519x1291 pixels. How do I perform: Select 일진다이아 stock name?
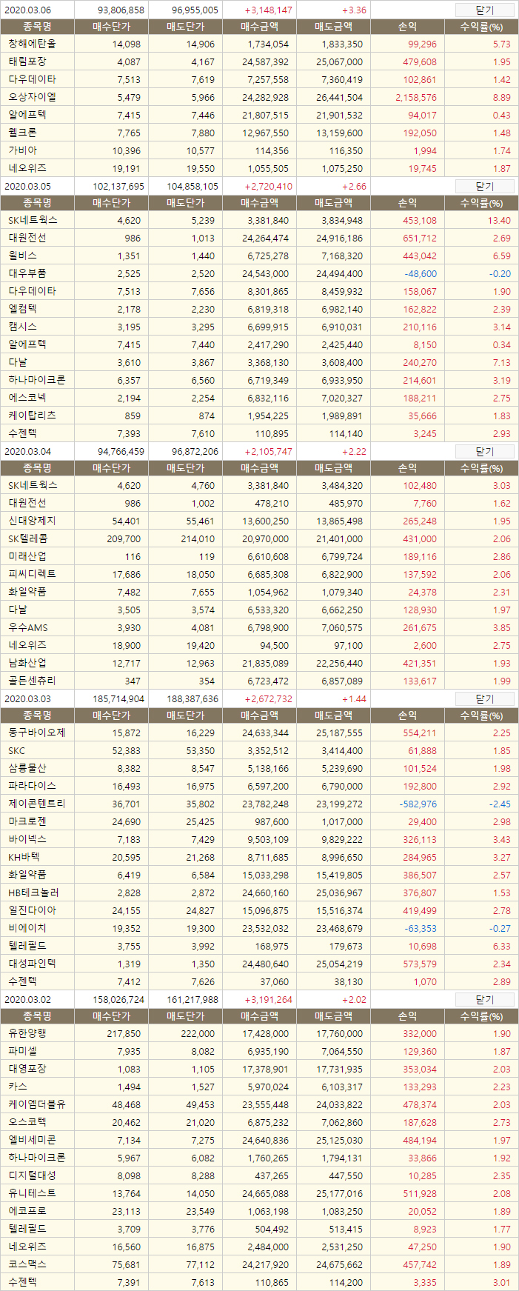[32, 910]
